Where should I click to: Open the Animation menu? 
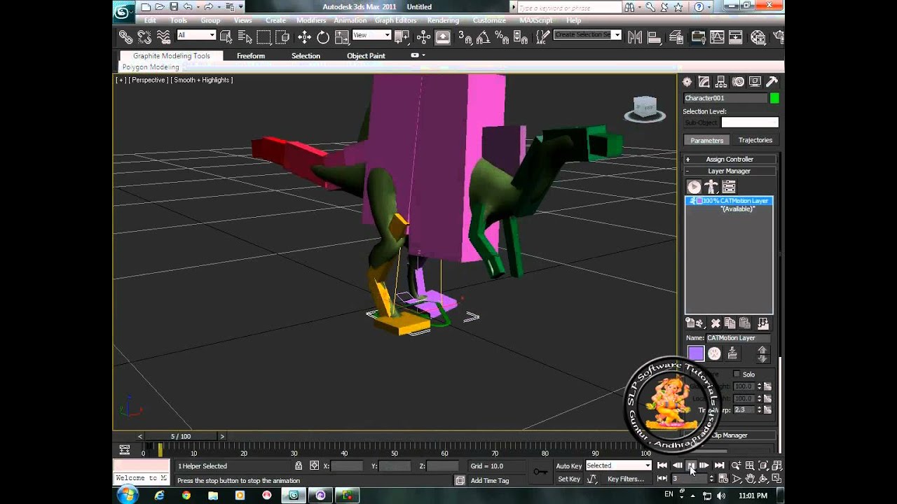[x=350, y=20]
